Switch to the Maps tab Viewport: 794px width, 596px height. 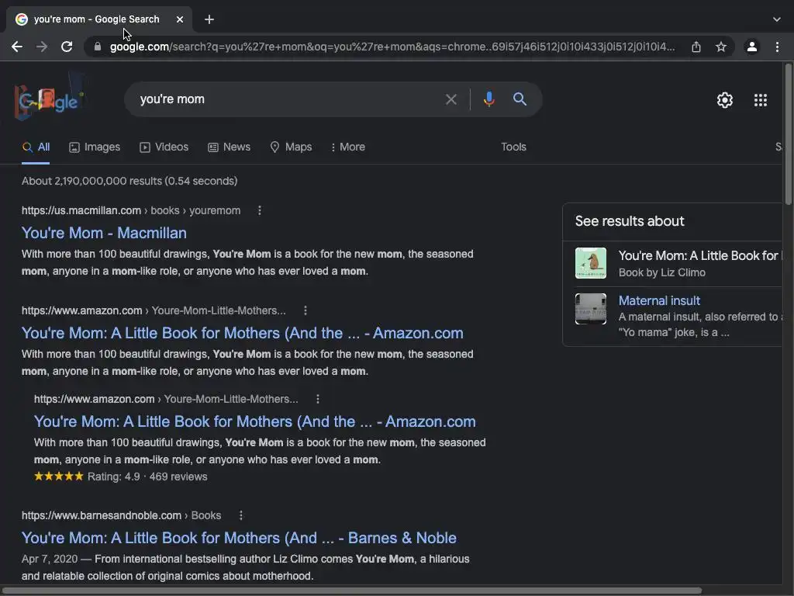pyautogui.click(x=291, y=147)
